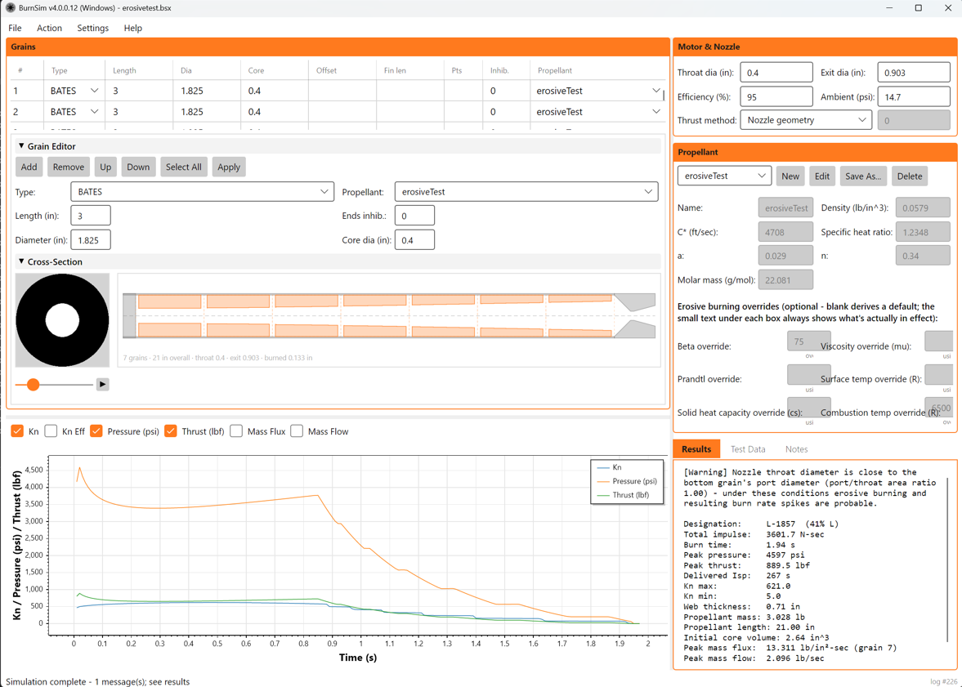Click the Remove grain button
The height and width of the screenshot is (687, 962).
68,167
